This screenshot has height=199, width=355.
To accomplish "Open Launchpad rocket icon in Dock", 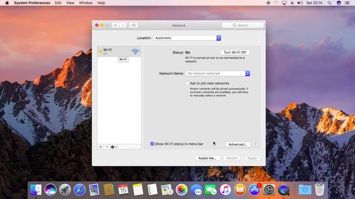I will click(65, 190).
